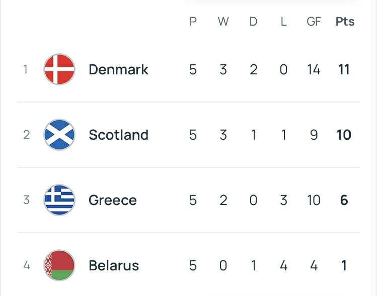377x296 pixels.
Task: Select the Belarus team name
Action: (114, 265)
